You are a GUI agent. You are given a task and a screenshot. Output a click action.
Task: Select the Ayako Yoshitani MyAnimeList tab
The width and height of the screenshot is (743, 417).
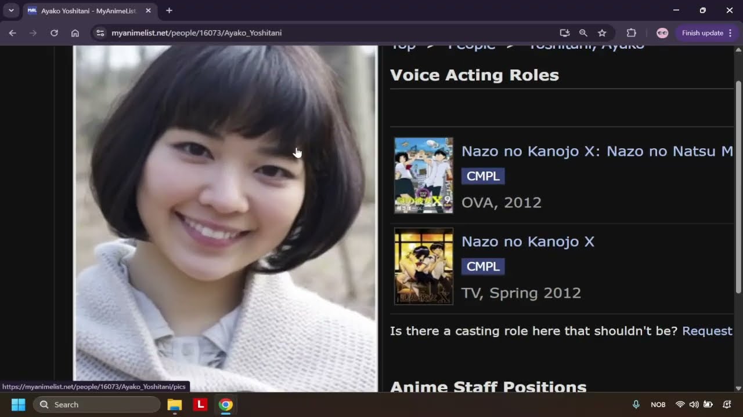point(89,11)
